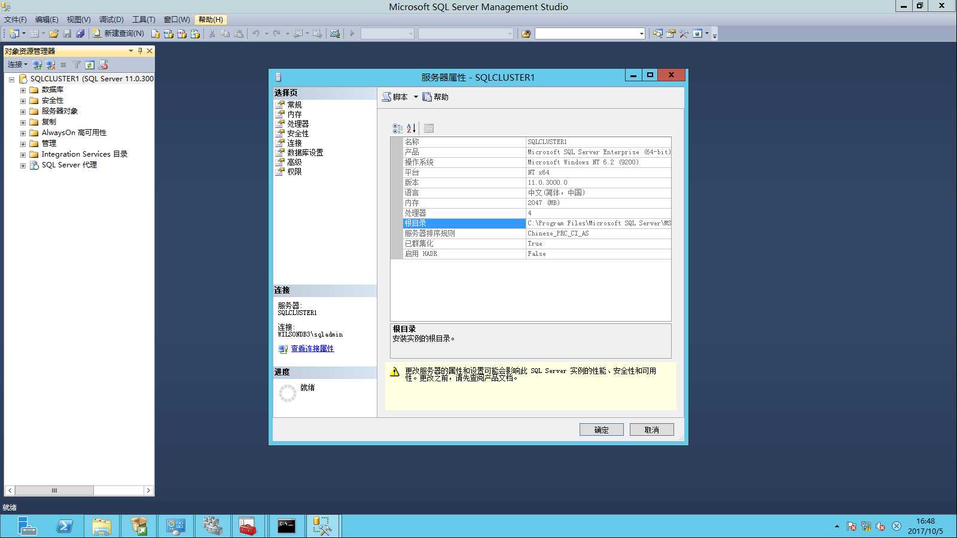Click the 查看连接属性 link

tap(312, 349)
